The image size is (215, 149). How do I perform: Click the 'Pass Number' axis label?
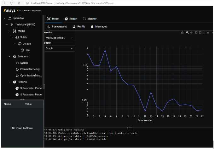tap(145, 120)
